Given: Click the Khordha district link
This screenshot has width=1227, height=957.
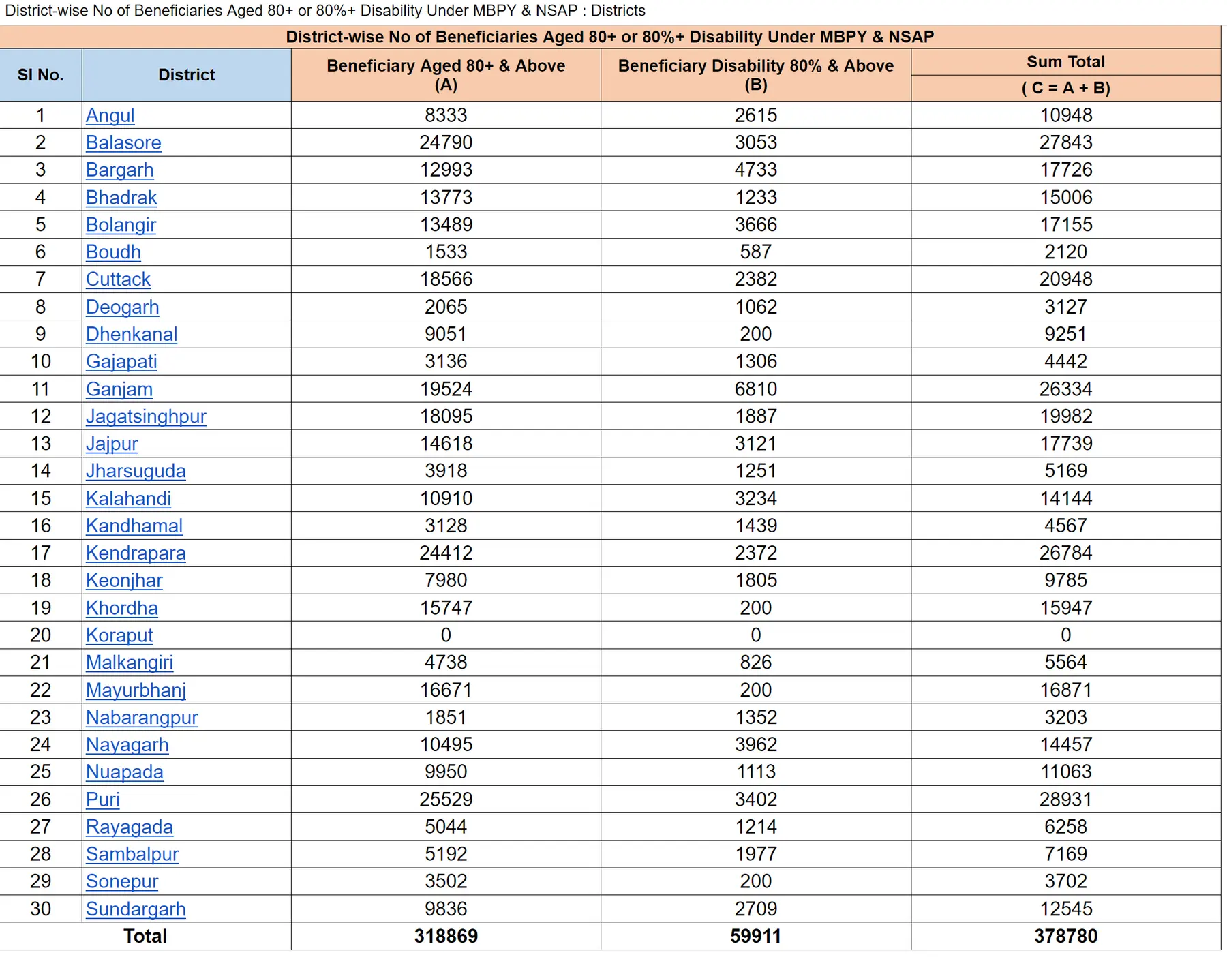Looking at the screenshot, I should [x=121, y=608].
